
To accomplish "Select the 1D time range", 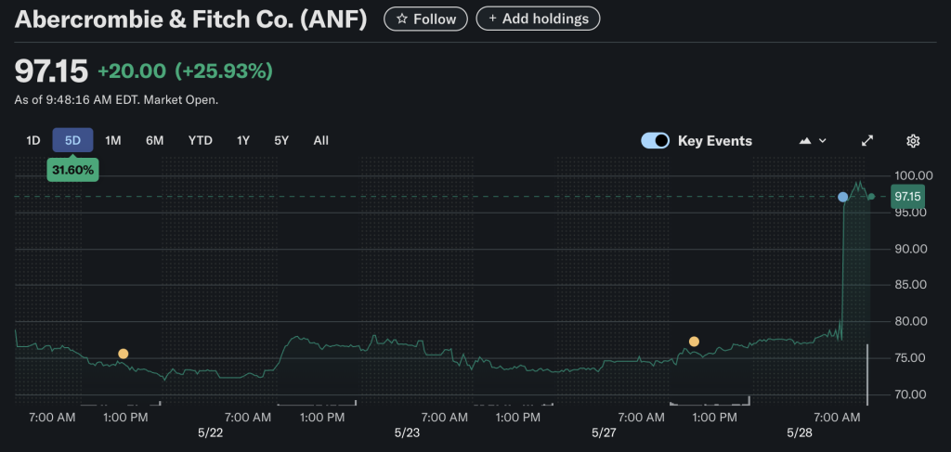I will [x=33, y=140].
